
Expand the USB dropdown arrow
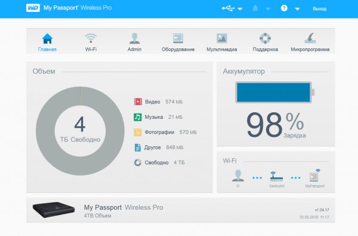tap(240, 9)
